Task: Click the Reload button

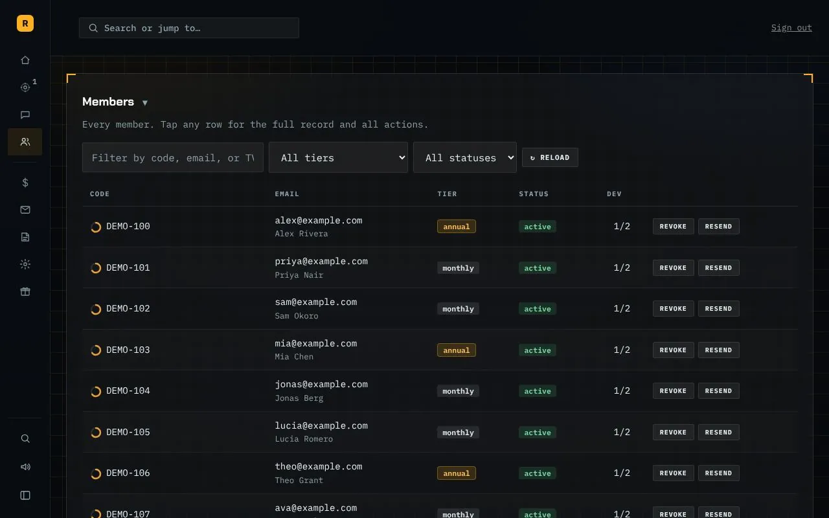Action: tap(550, 157)
